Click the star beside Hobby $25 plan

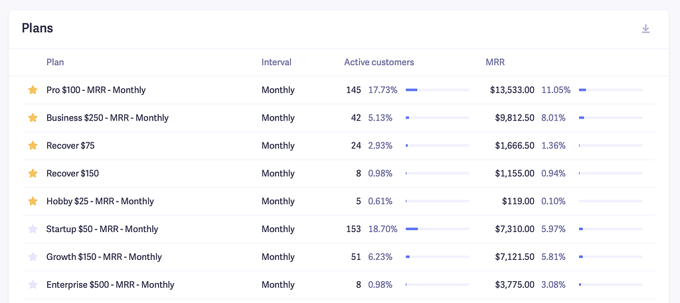click(x=33, y=202)
